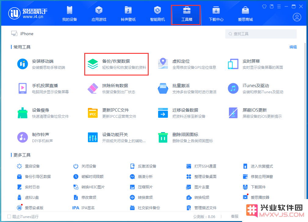Open 打开SSH通道
Image resolution: width=308 pixels, height=222 pixels.
coord(201,166)
